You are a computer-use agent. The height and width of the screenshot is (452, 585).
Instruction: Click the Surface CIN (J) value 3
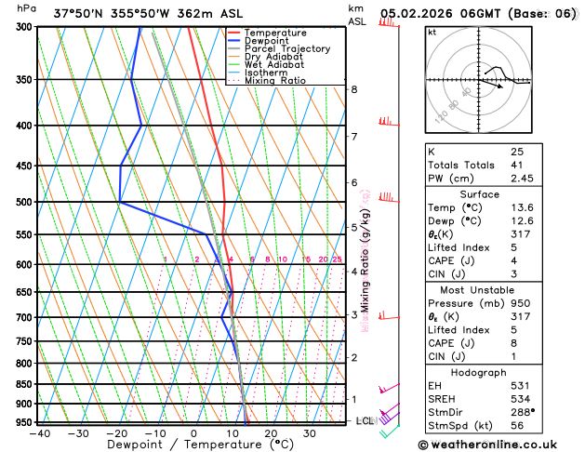pos(513,274)
